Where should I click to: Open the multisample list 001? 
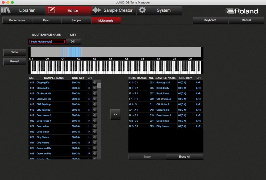click(73, 42)
